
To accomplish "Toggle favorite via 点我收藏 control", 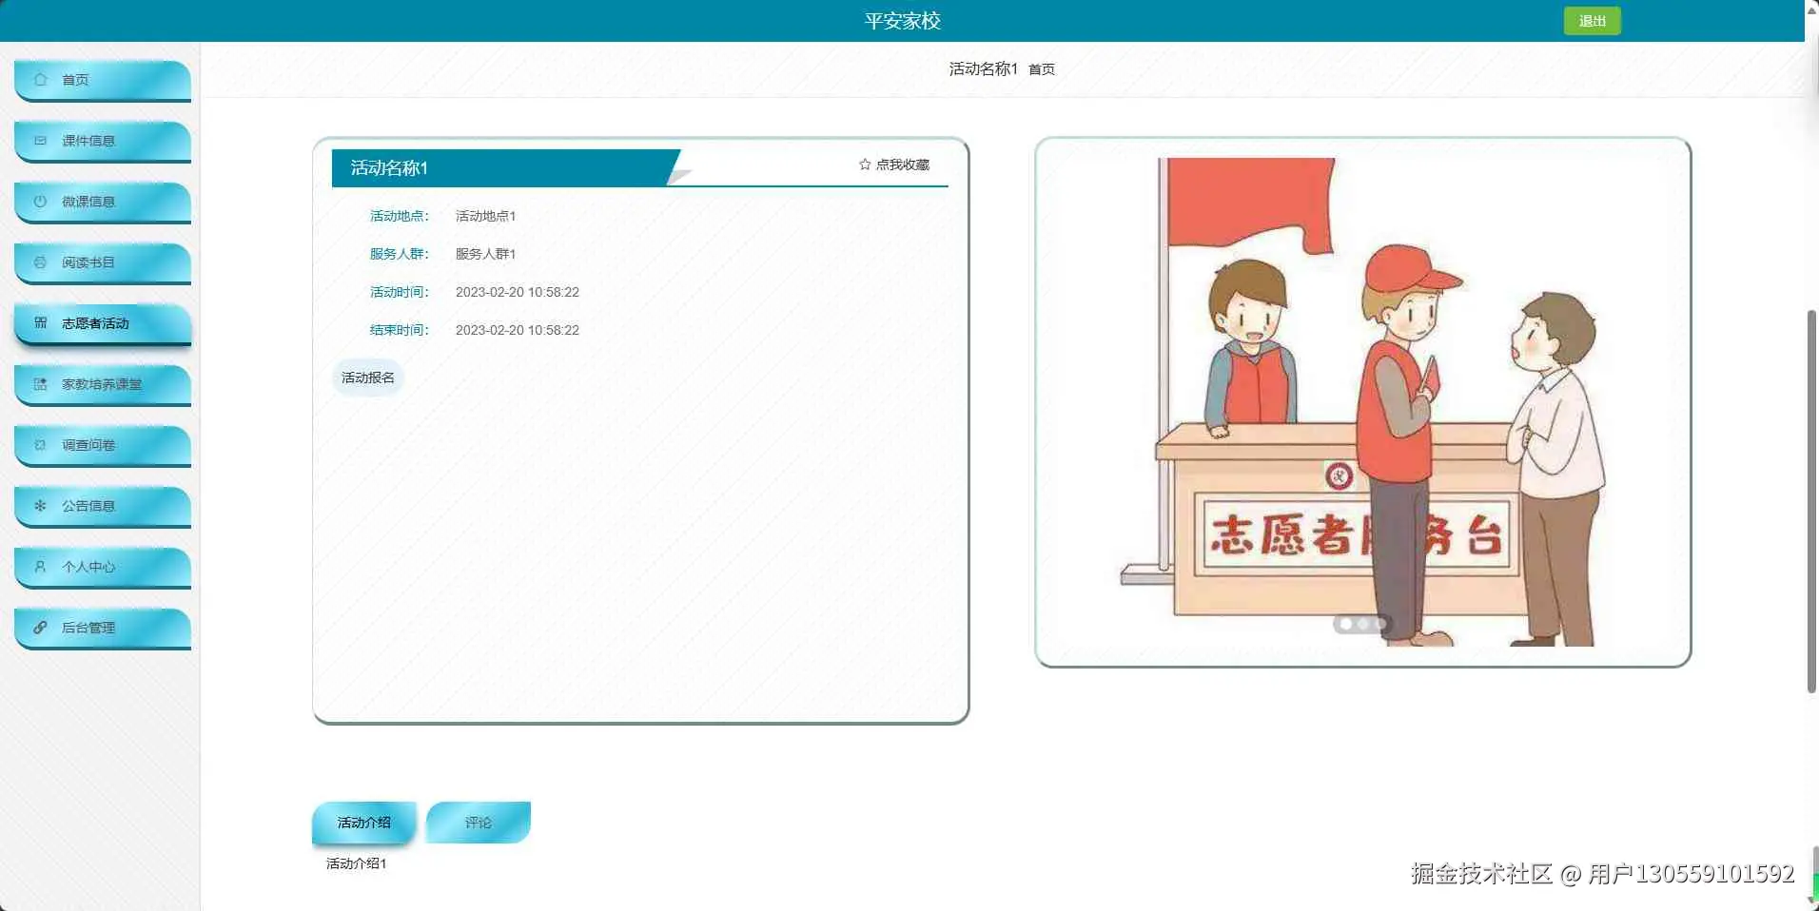I will point(903,164).
